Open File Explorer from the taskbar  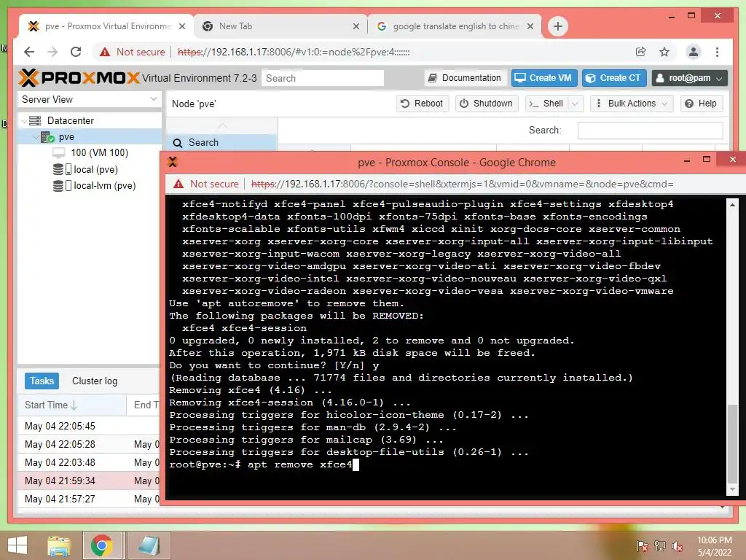click(58, 545)
